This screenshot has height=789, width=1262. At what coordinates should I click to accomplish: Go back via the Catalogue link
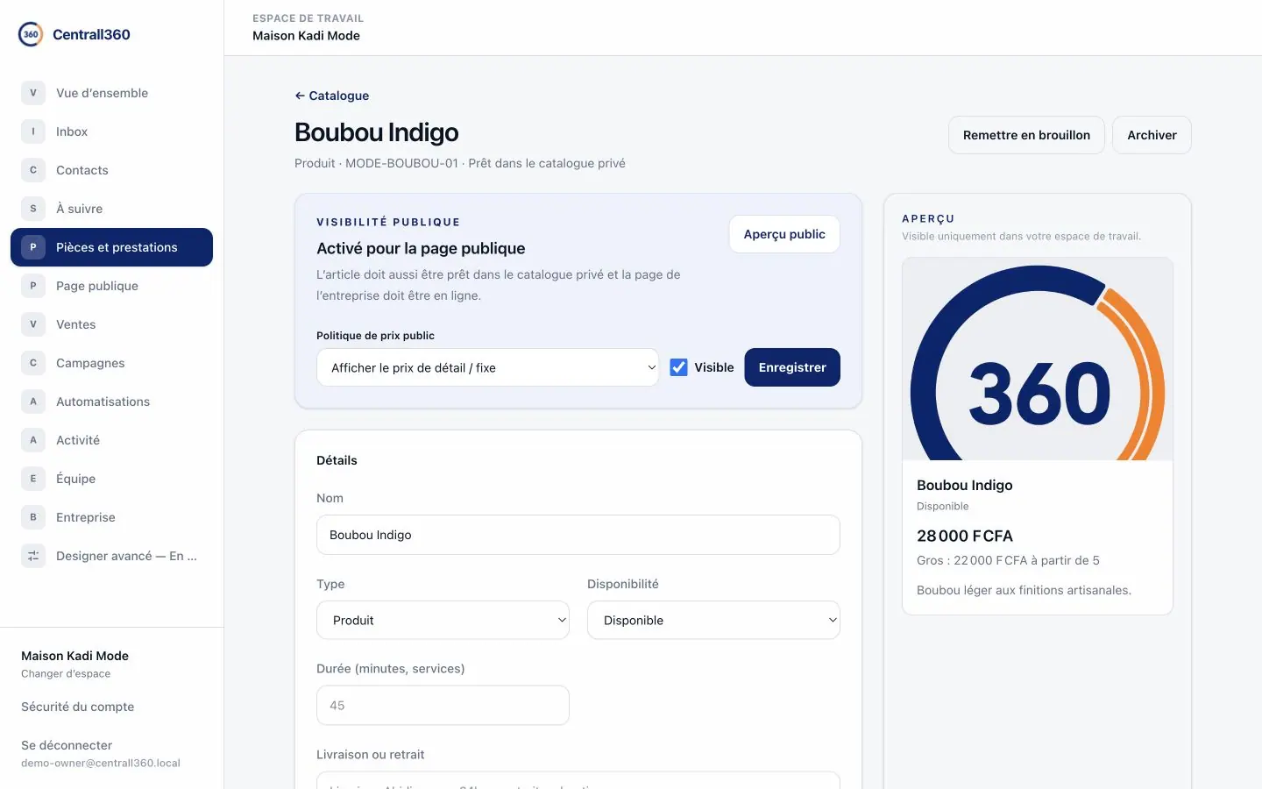pyautogui.click(x=332, y=96)
